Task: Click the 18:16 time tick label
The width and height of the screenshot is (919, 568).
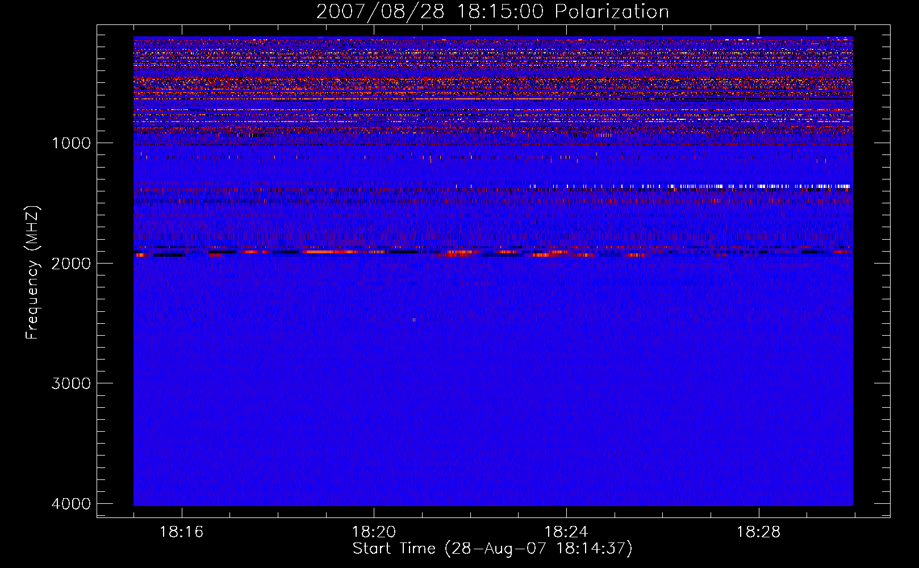Action: click(182, 532)
